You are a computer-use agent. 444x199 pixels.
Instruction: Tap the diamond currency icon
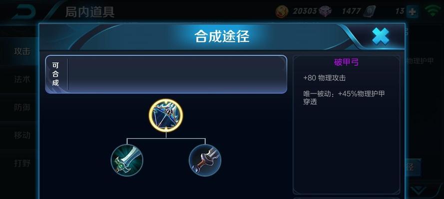[325, 11]
